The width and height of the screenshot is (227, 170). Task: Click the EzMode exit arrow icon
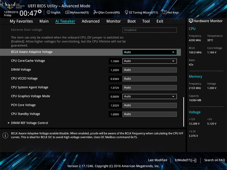pyautogui.click(x=194, y=160)
